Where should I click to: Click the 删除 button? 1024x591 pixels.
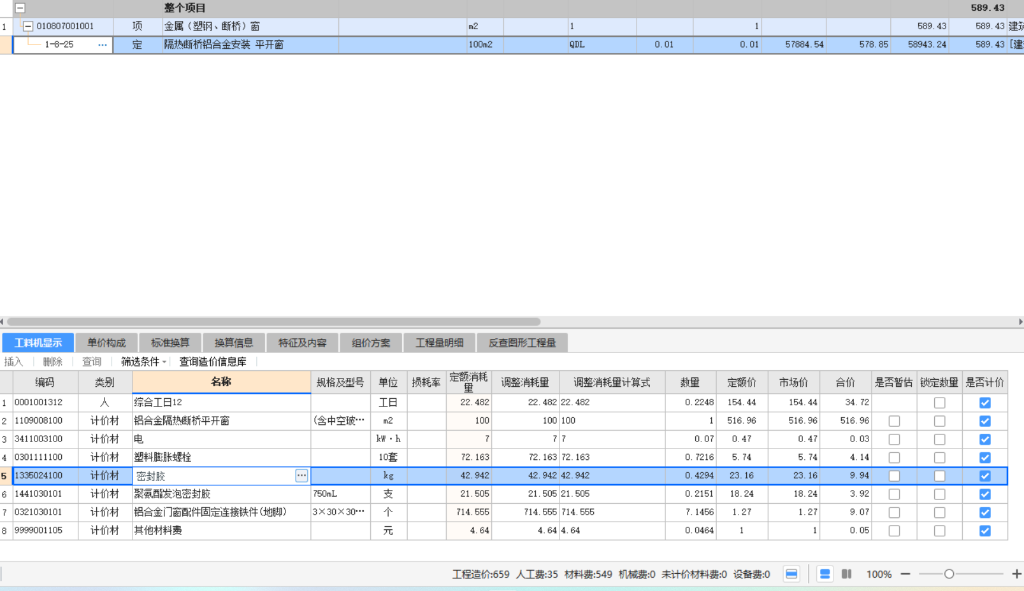53,361
